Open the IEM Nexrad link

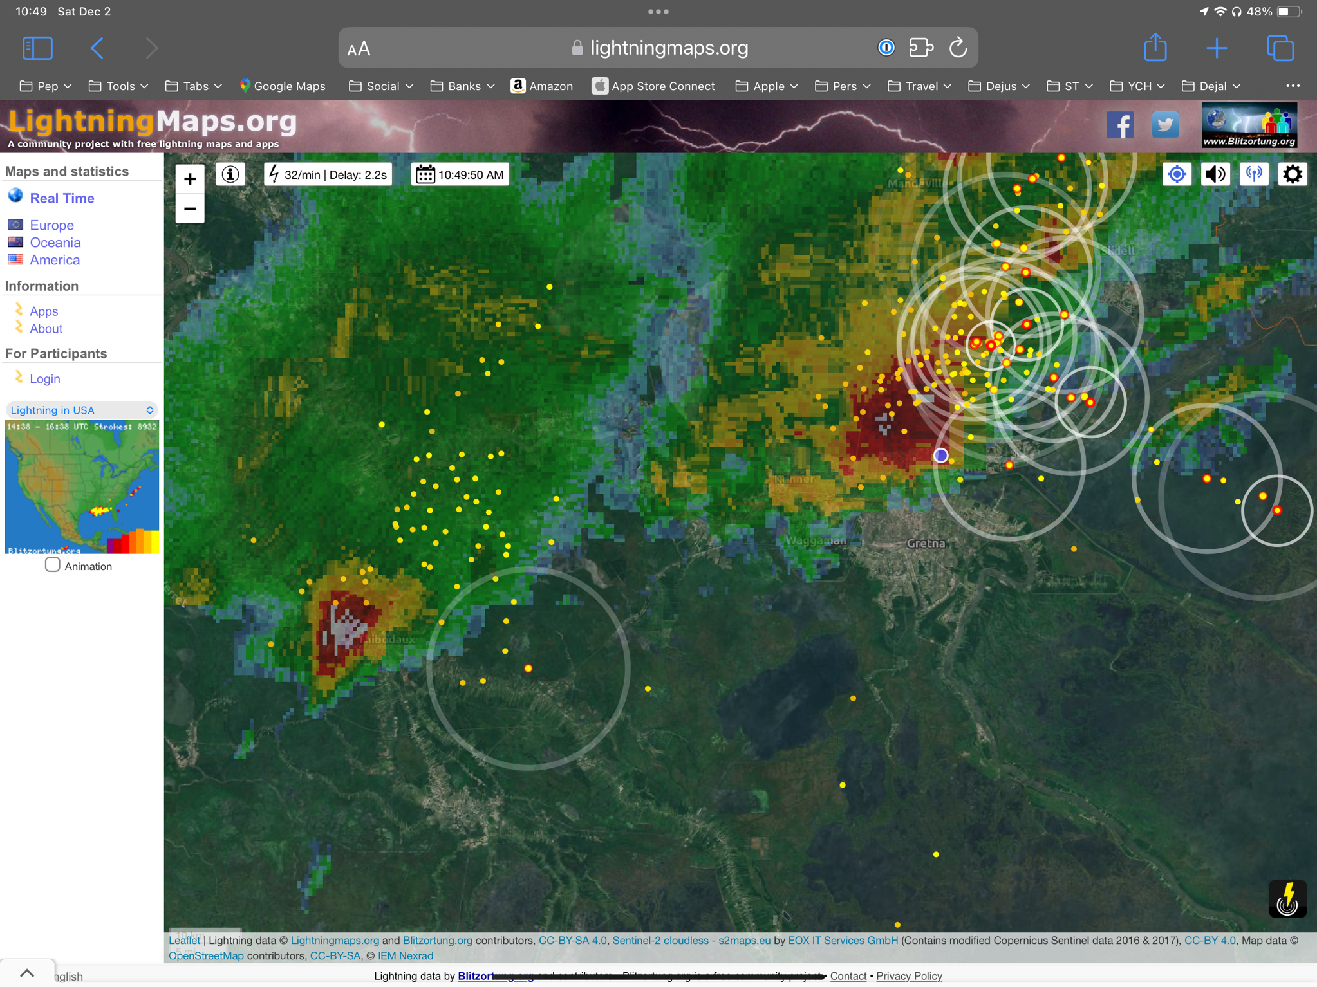pyautogui.click(x=406, y=955)
